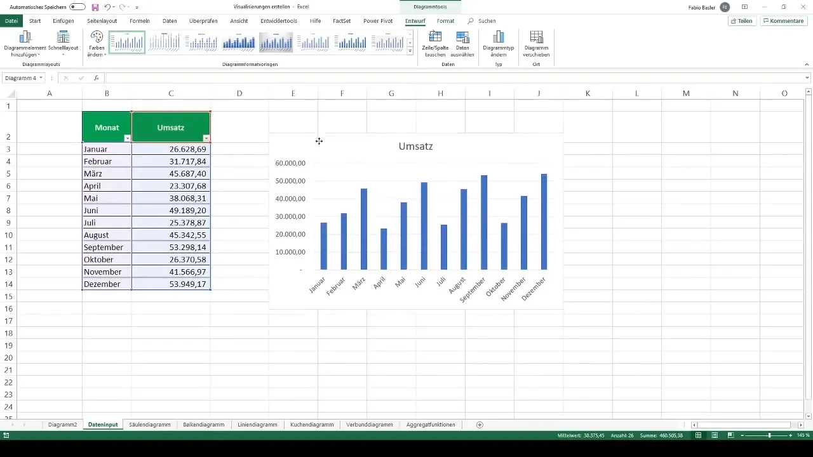Open the Name Box dropdown

point(41,78)
